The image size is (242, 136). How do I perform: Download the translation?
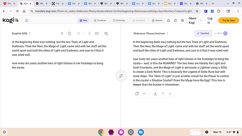[x=155, y=93]
